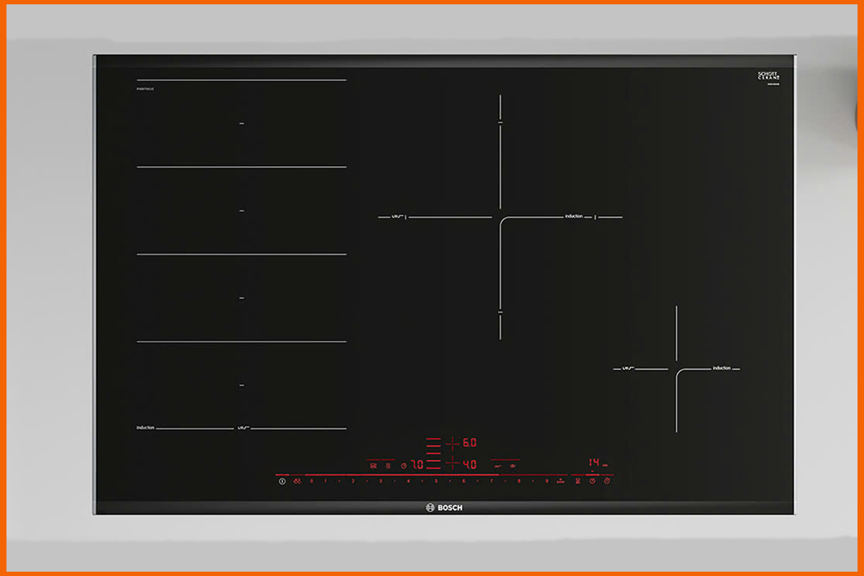Screen dimensions: 864x576
Task: Select the zone showing 6.0
Action: coord(469,443)
